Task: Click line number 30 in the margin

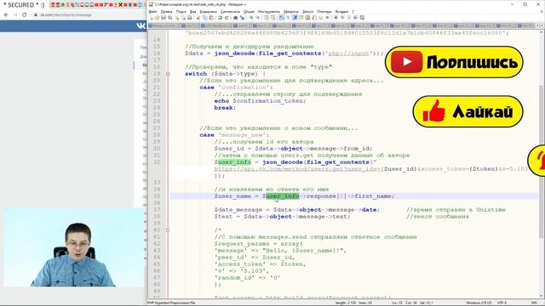Action: point(157,149)
